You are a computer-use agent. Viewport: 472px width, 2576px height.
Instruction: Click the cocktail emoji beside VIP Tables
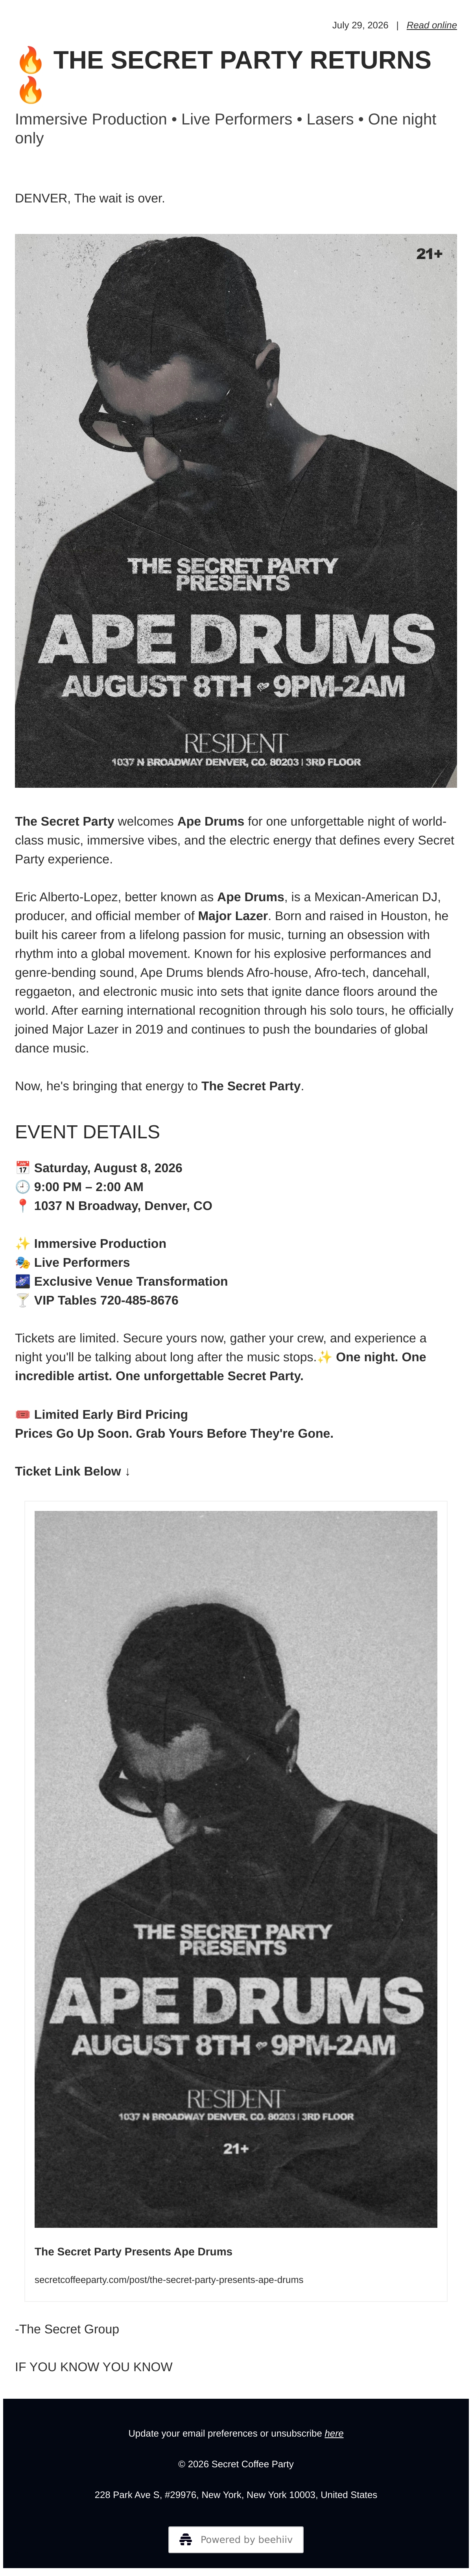pos(23,1300)
